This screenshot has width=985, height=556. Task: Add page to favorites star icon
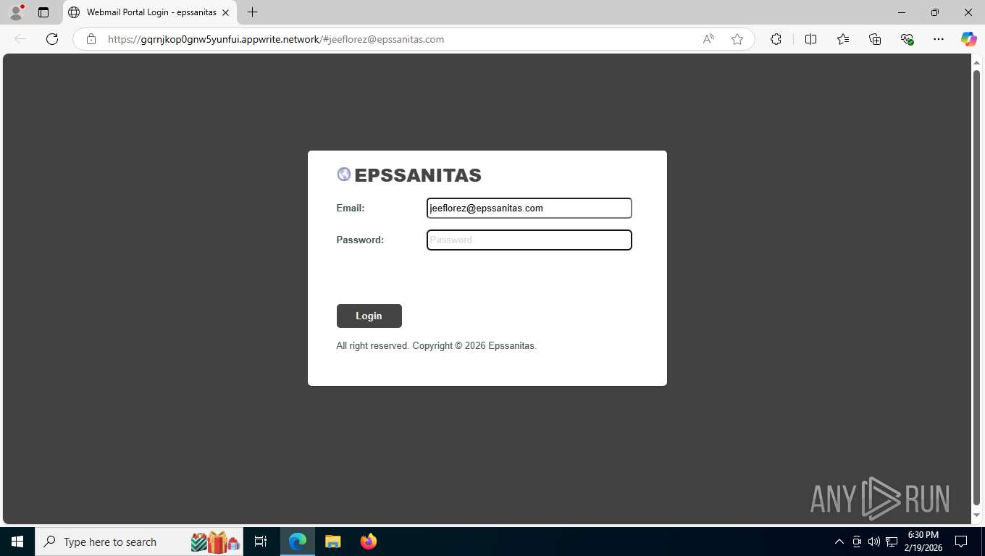pyautogui.click(x=737, y=39)
